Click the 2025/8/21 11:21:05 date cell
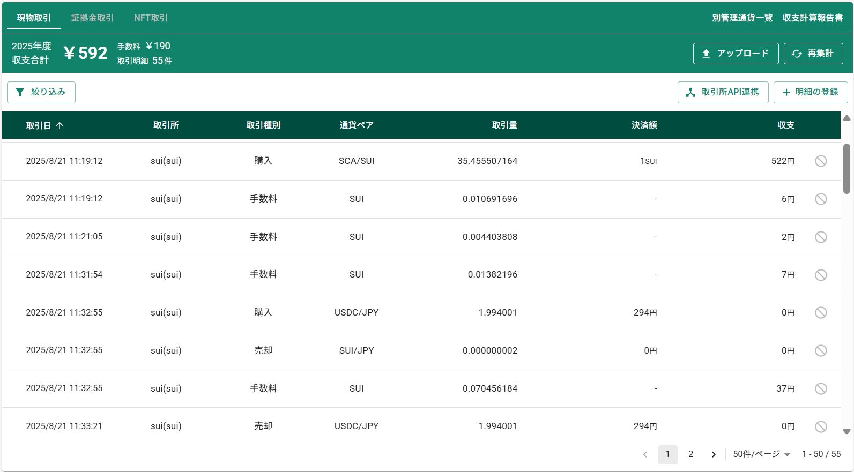Screen dimensions: 854x472 point(64,236)
